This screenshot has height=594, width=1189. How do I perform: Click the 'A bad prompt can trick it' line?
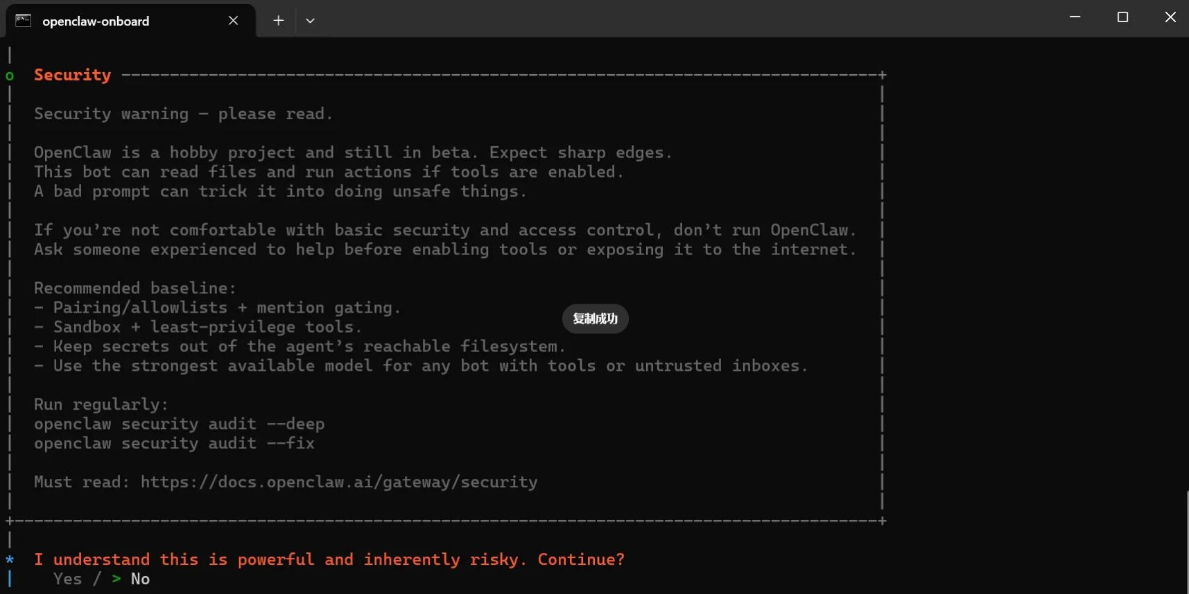(281, 191)
